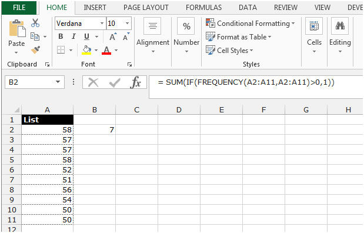Open Conditional Formatting menu

pos(251,23)
